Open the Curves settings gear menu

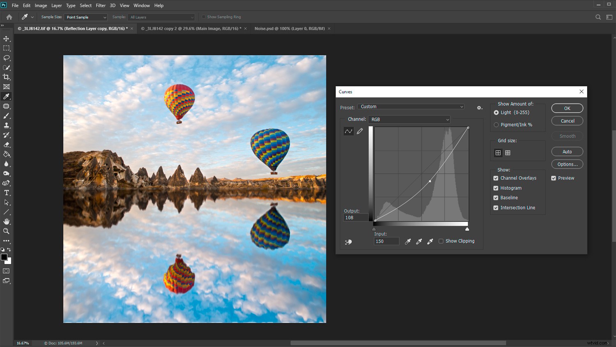(479, 108)
